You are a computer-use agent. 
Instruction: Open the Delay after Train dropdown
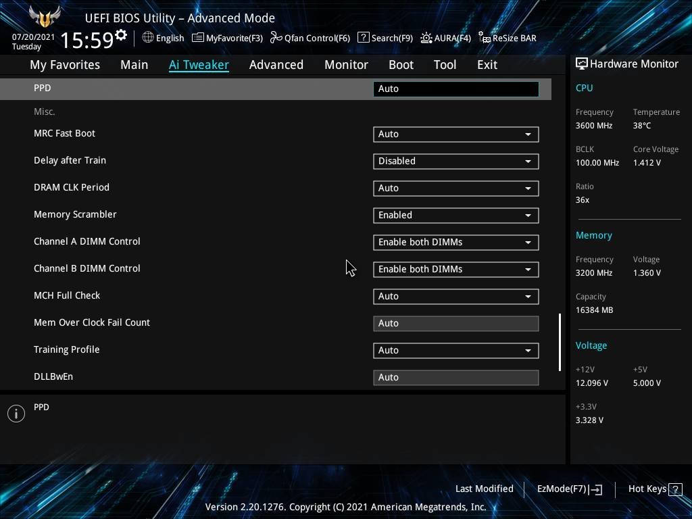click(455, 161)
